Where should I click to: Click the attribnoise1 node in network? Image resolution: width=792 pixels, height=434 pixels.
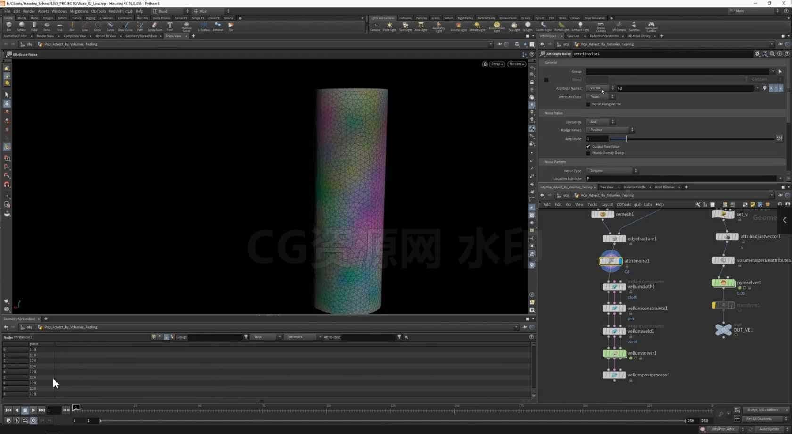(x=611, y=261)
